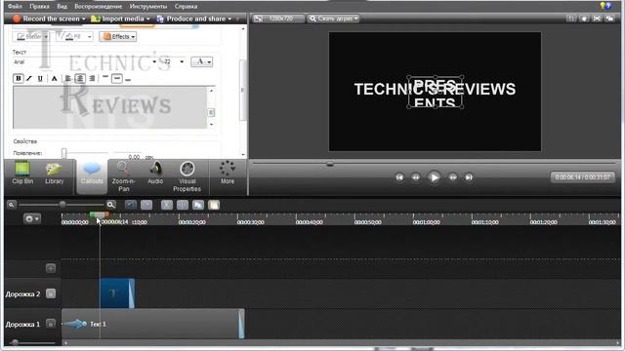
Task: Click the Import media button
Action: pos(117,19)
